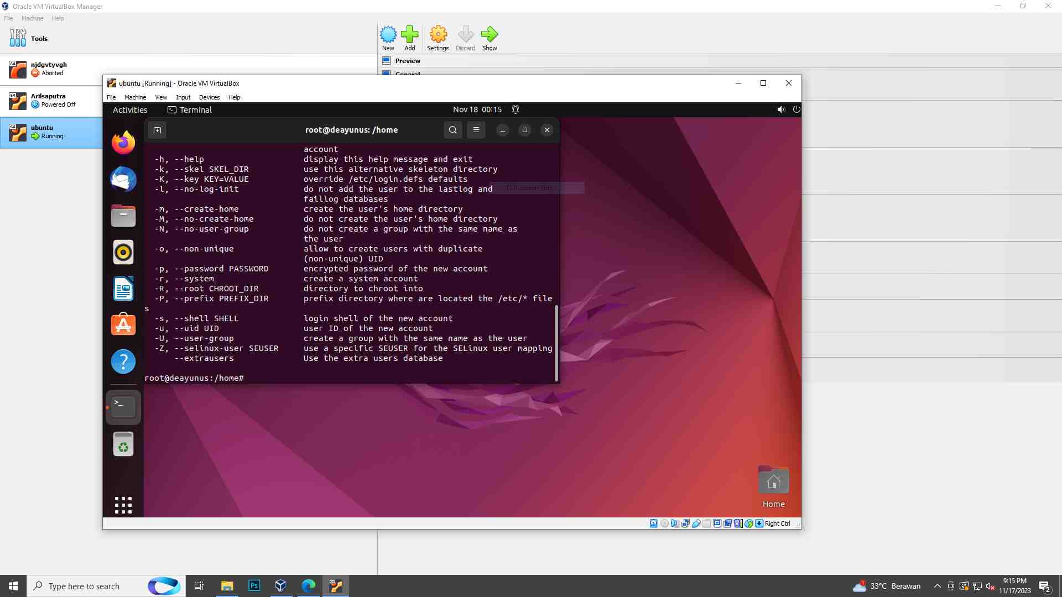Click the Show toolbar icon

(490, 38)
